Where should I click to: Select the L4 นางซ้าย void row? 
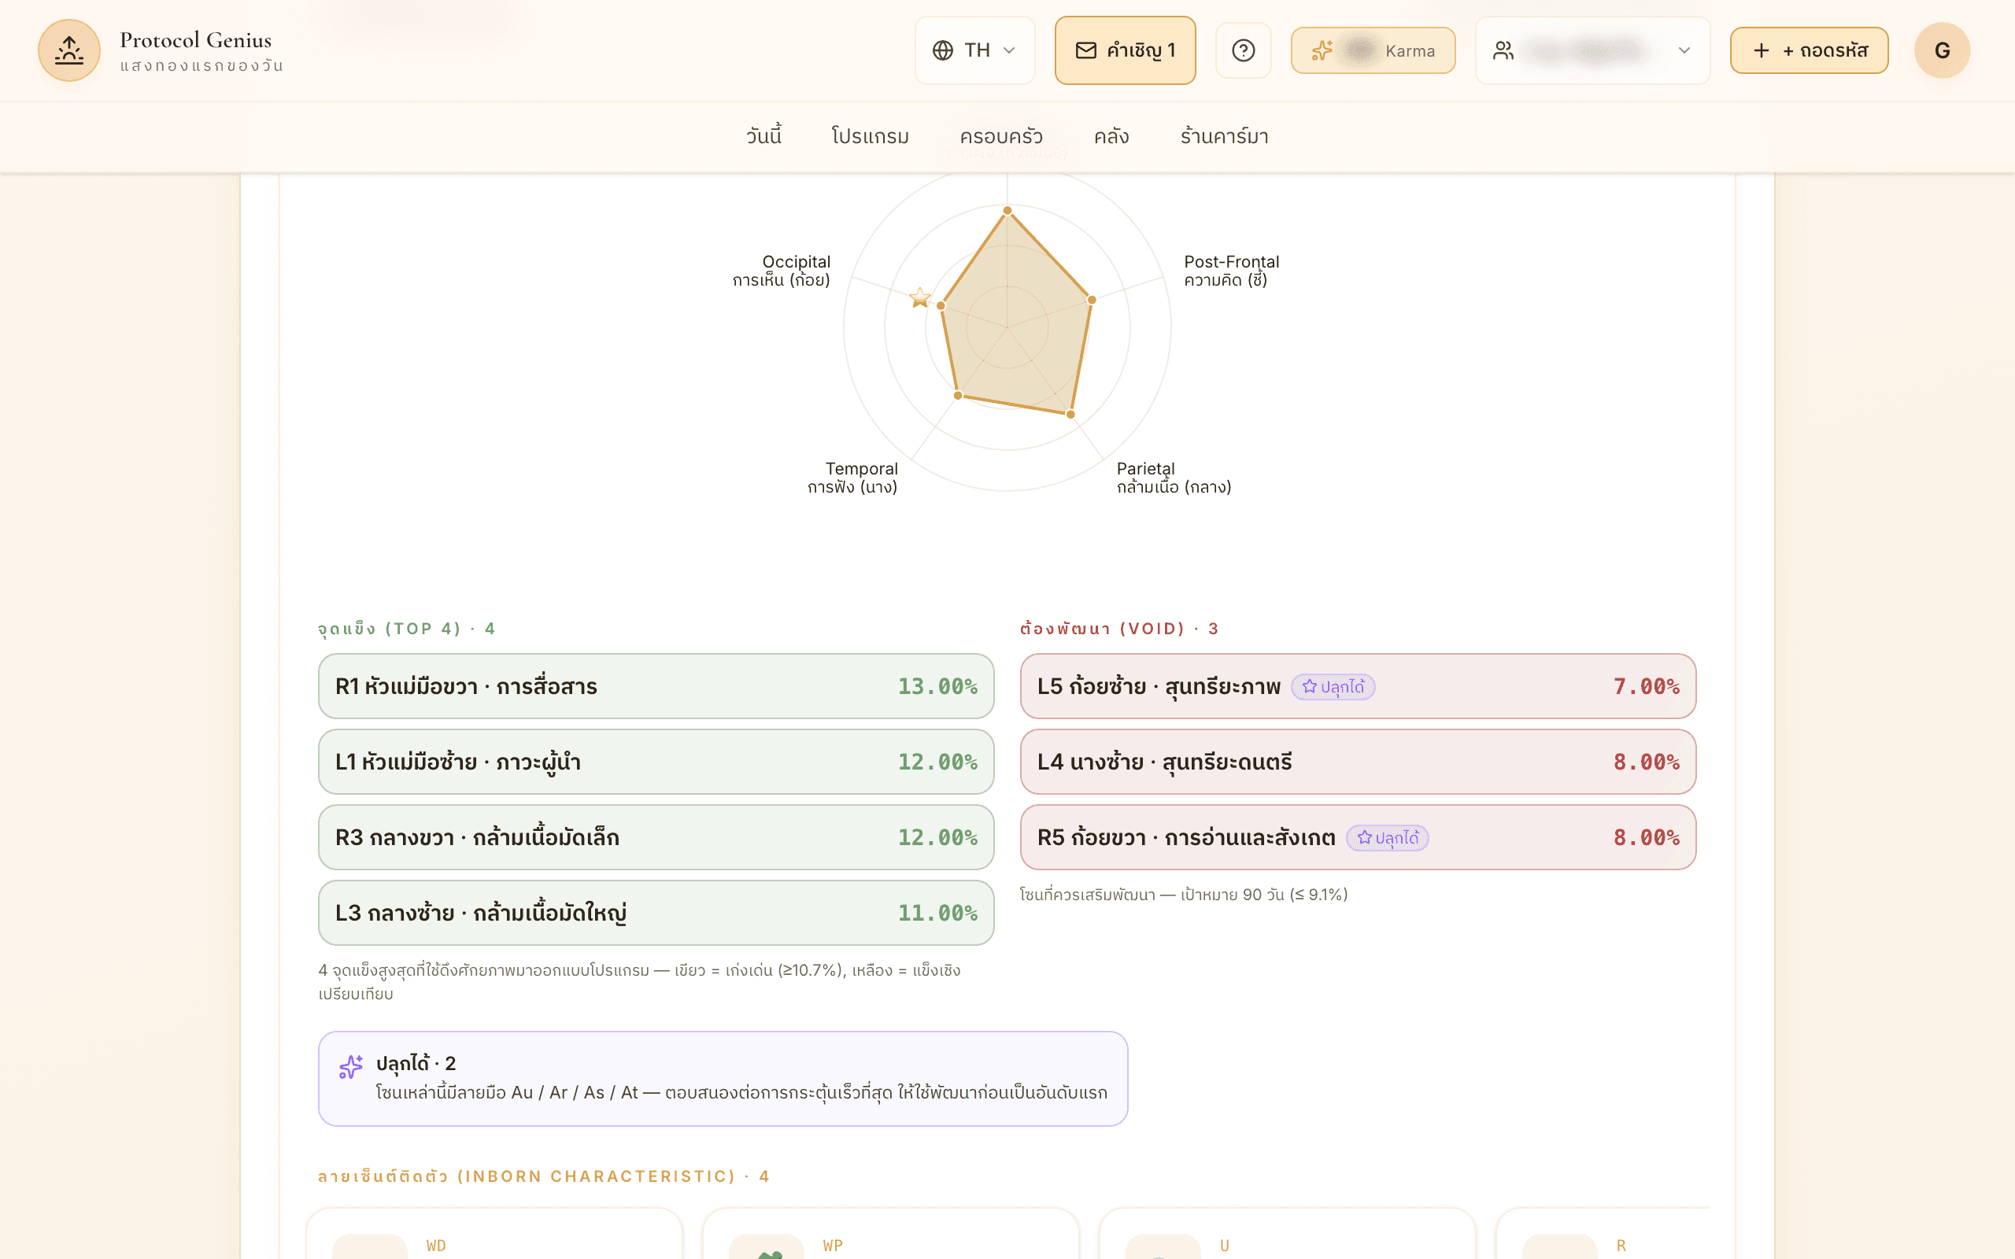(x=1358, y=762)
